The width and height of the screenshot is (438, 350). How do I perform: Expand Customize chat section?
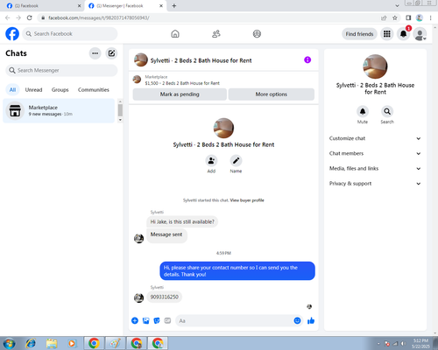tap(375, 138)
